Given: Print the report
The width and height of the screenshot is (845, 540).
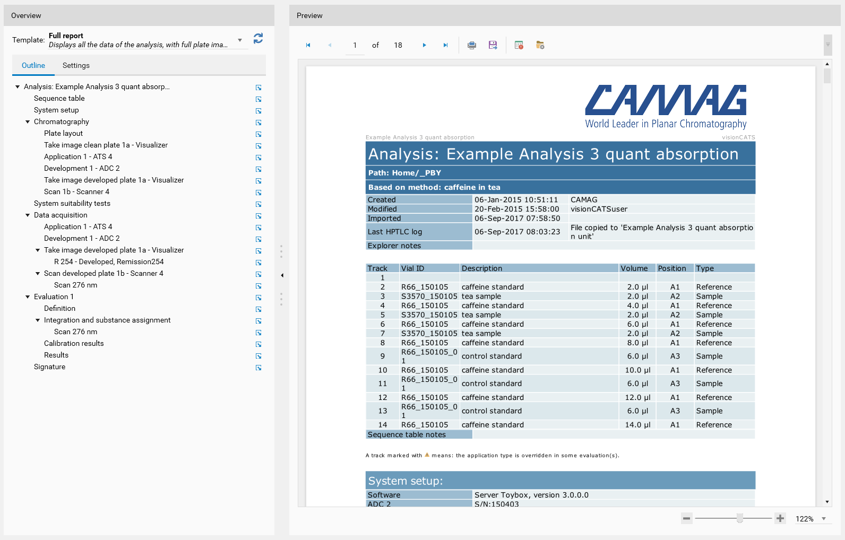Looking at the screenshot, I should coord(472,45).
